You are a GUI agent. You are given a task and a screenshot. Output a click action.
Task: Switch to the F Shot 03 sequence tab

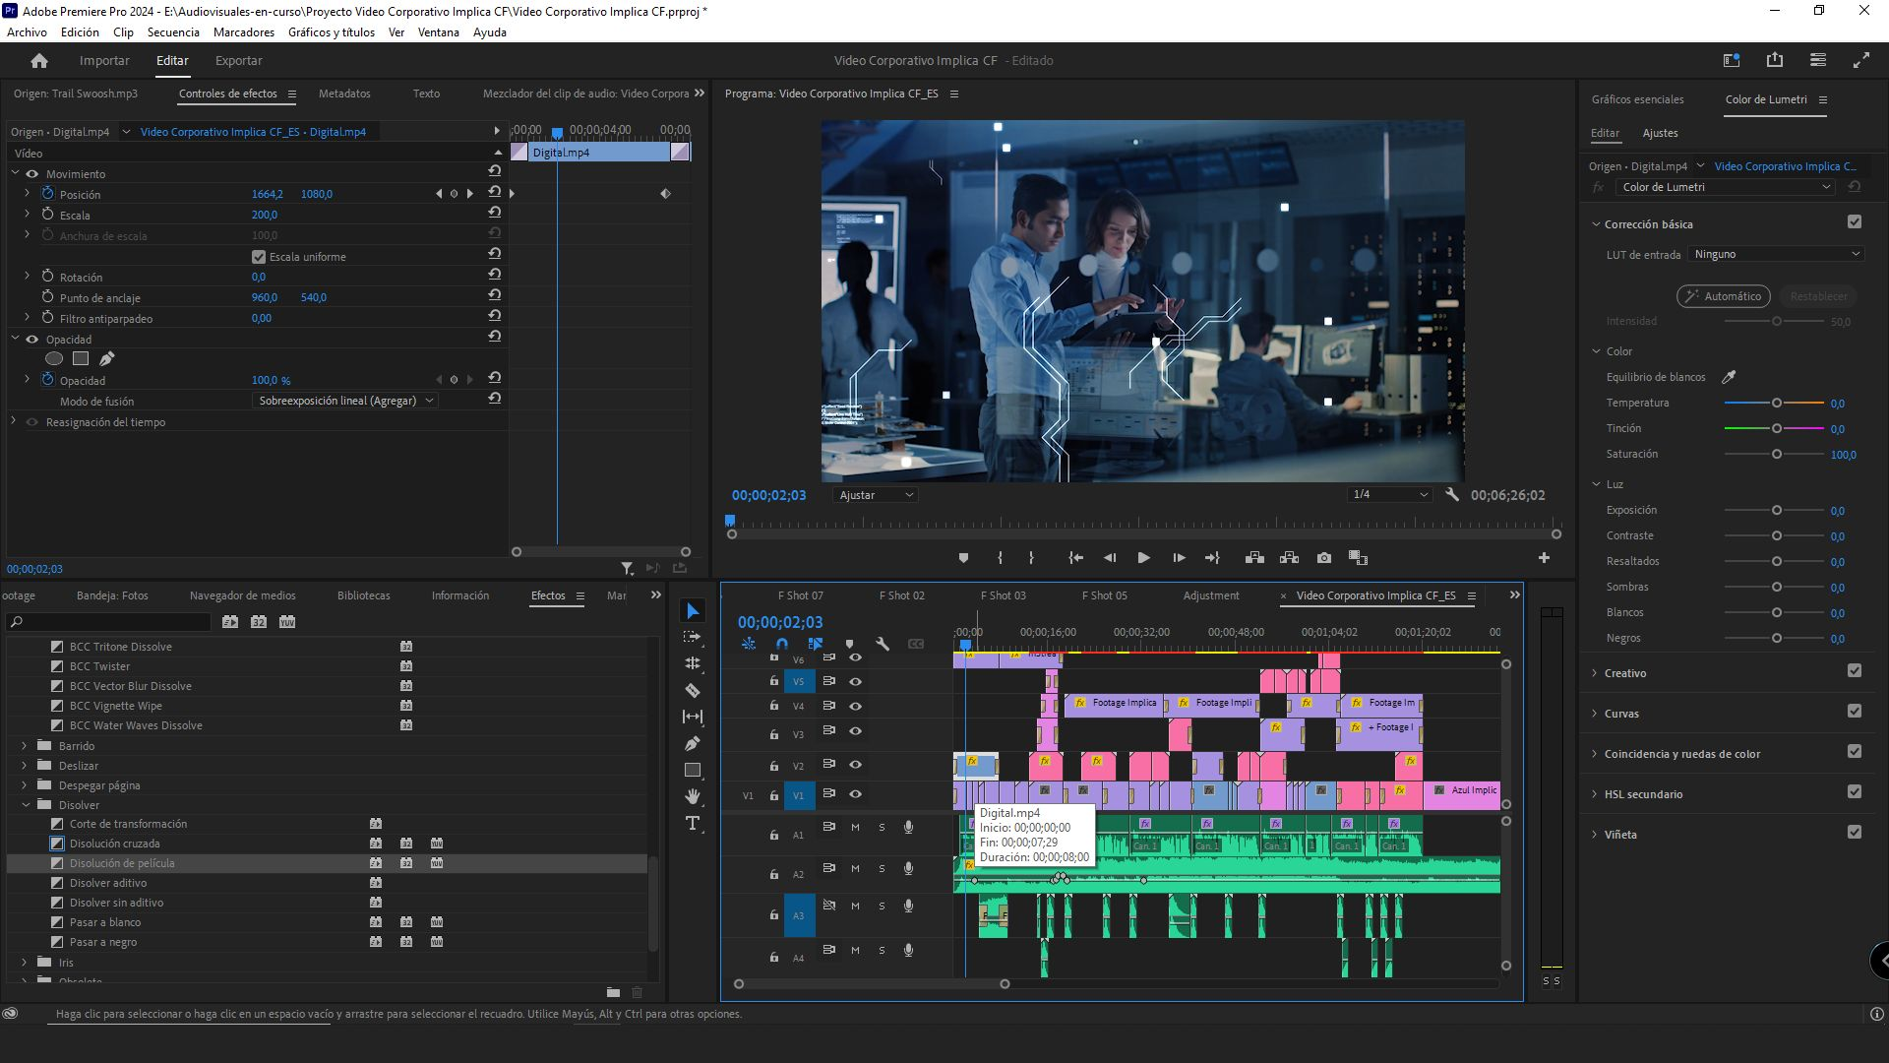tap(1003, 595)
